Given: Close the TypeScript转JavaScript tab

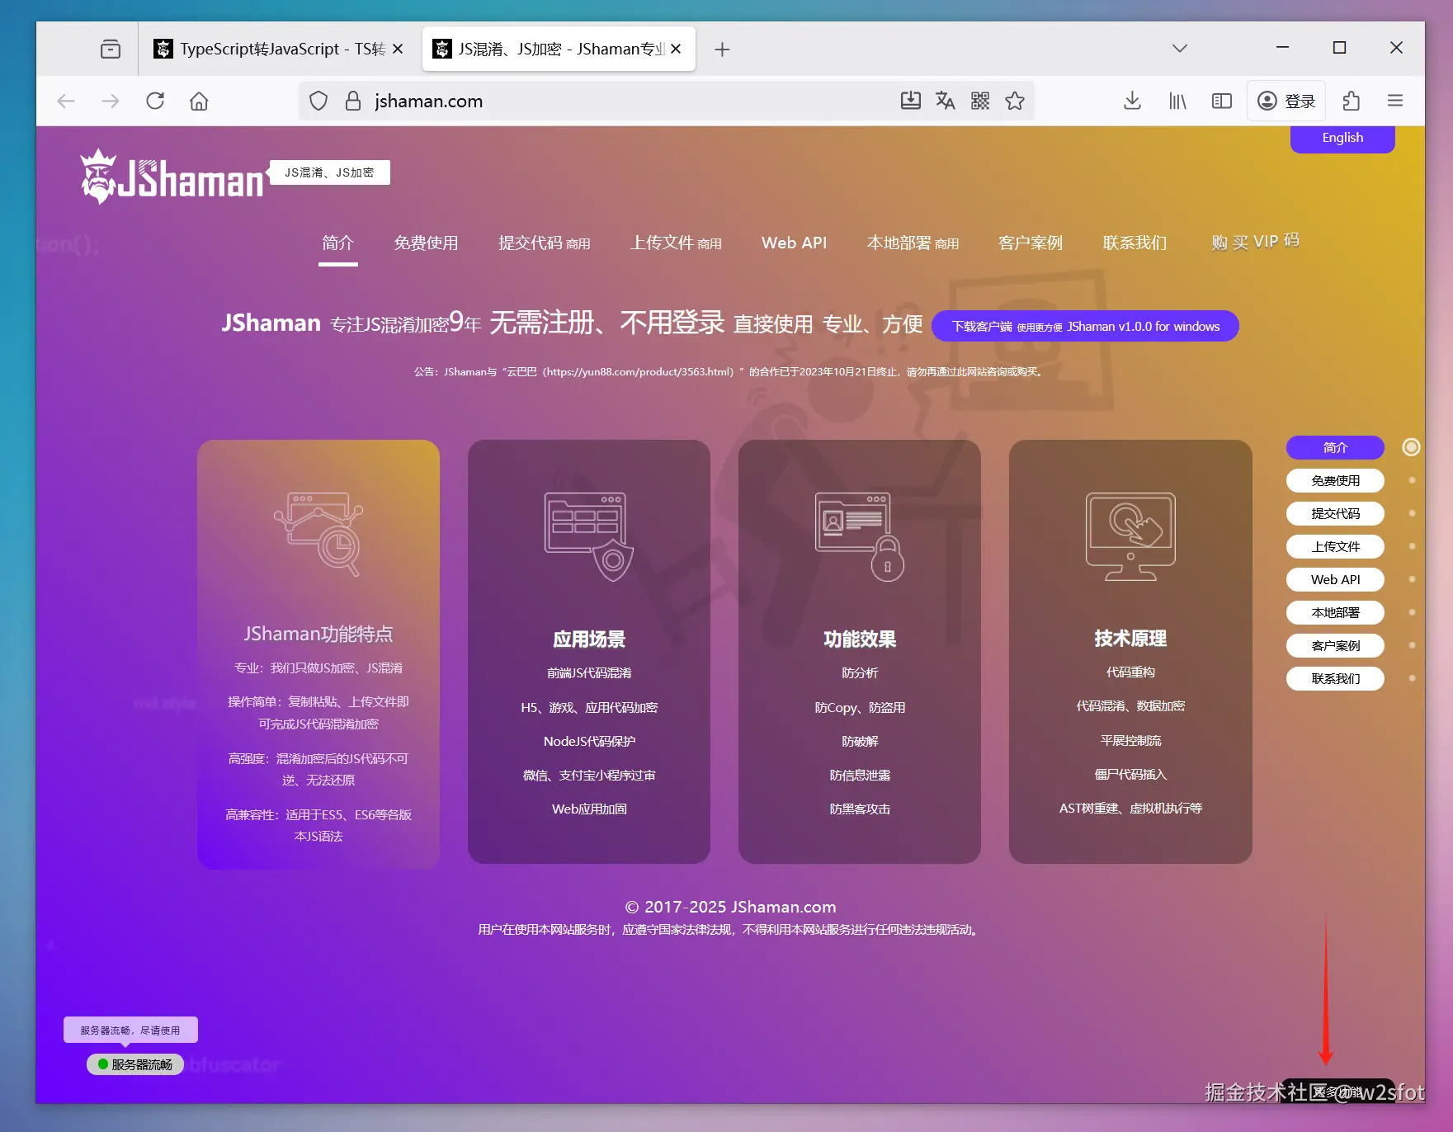Looking at the screenshot, I should pyautogui.click(x=398, y=49).
